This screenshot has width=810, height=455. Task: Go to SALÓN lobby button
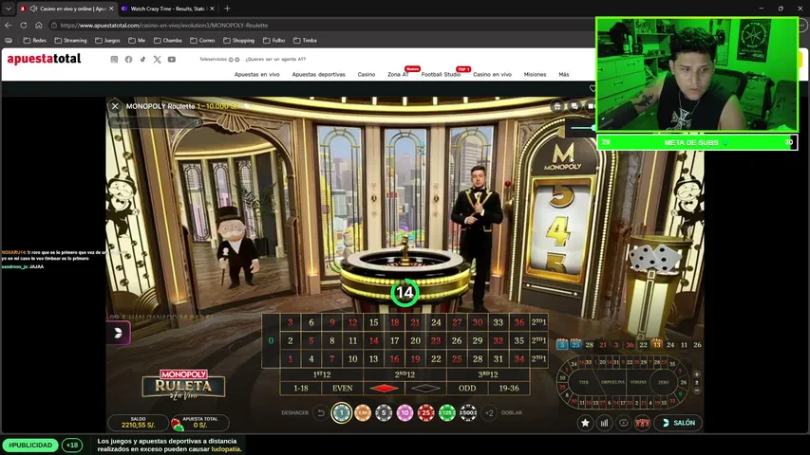679,423
